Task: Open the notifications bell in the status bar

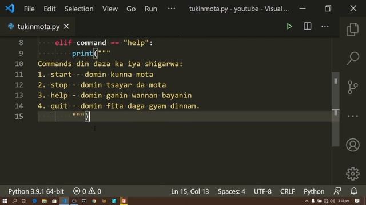Action: (354, 191)
